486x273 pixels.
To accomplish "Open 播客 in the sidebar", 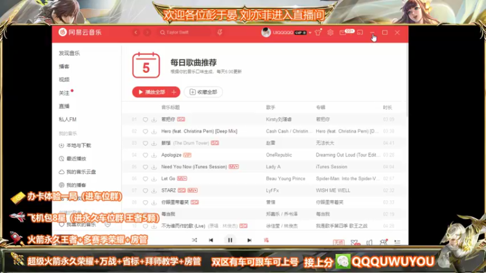I will [64, 67].
